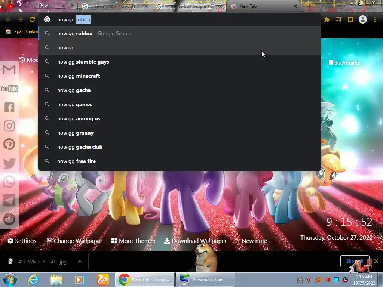This screenshot has height=287, width=383.
Task: Open the orange magnifier tray icon
Action: [x=318, y=280]
